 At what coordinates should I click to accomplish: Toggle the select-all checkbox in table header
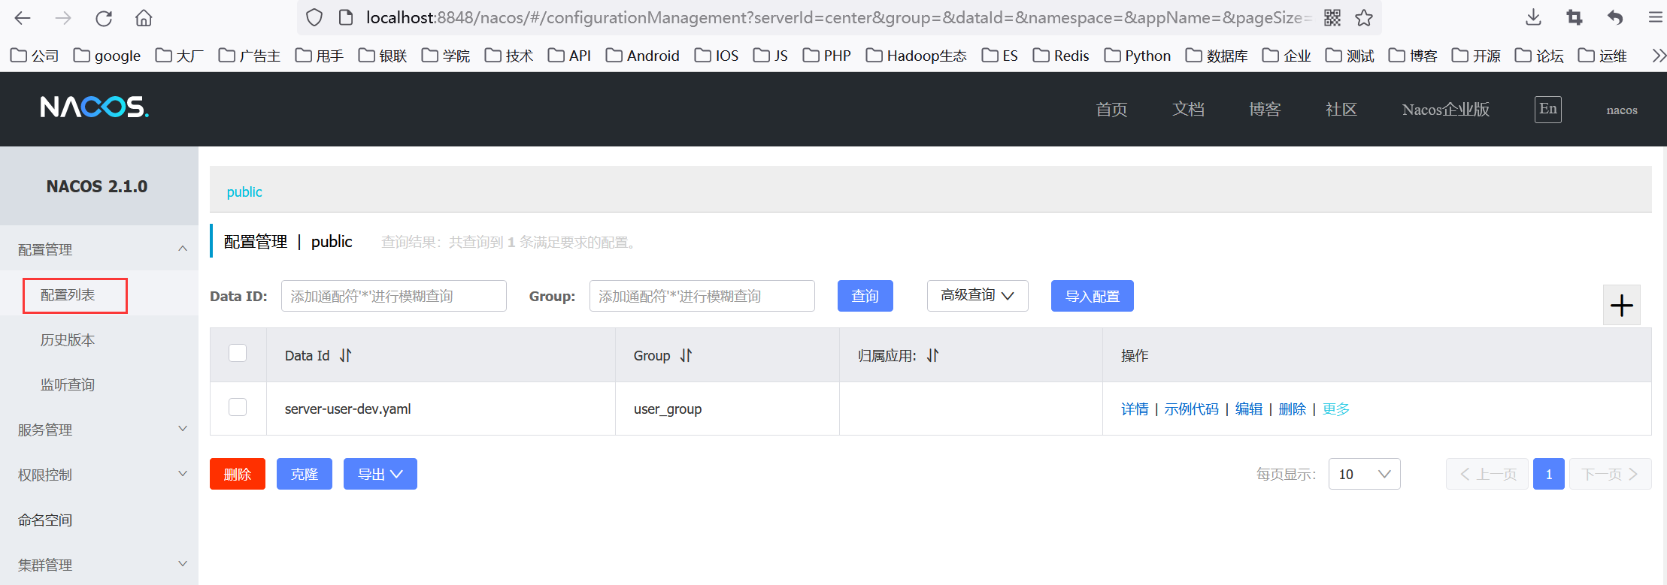click(238, 353)
